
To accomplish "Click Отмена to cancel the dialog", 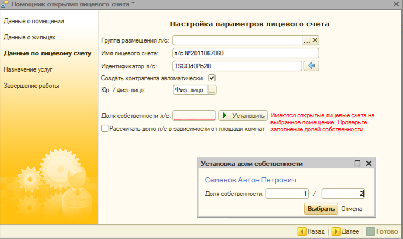I will tap(351, 209).
